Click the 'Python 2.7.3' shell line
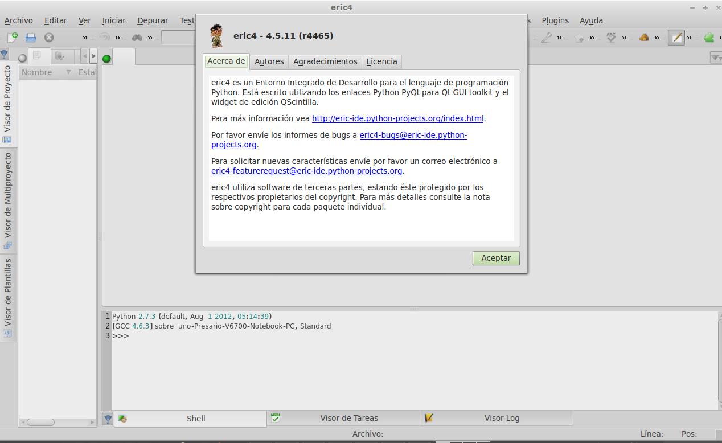722x443 pixels. 191,316
